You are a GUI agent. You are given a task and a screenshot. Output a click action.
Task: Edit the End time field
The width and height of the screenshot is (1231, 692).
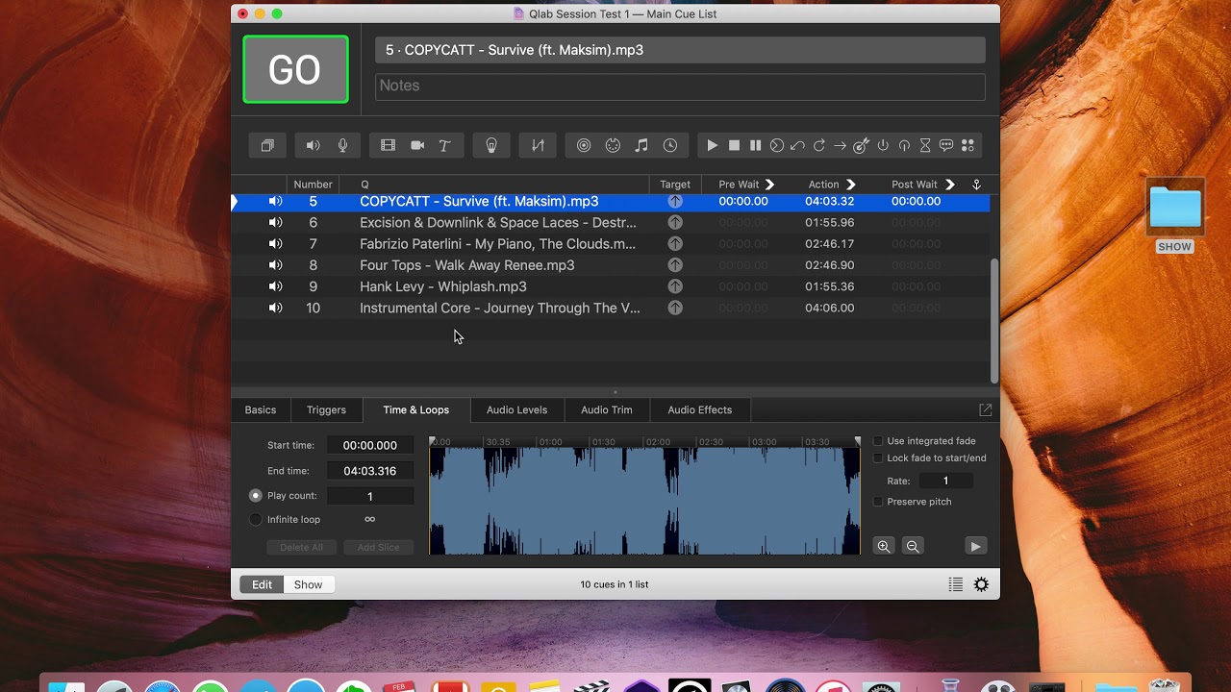370,471
